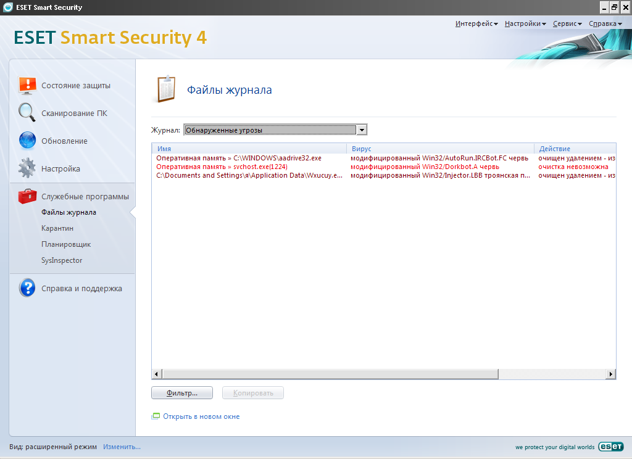The image size is (632, 459).
Task: Open the Настройки top menu
Action: click(525, 23)
